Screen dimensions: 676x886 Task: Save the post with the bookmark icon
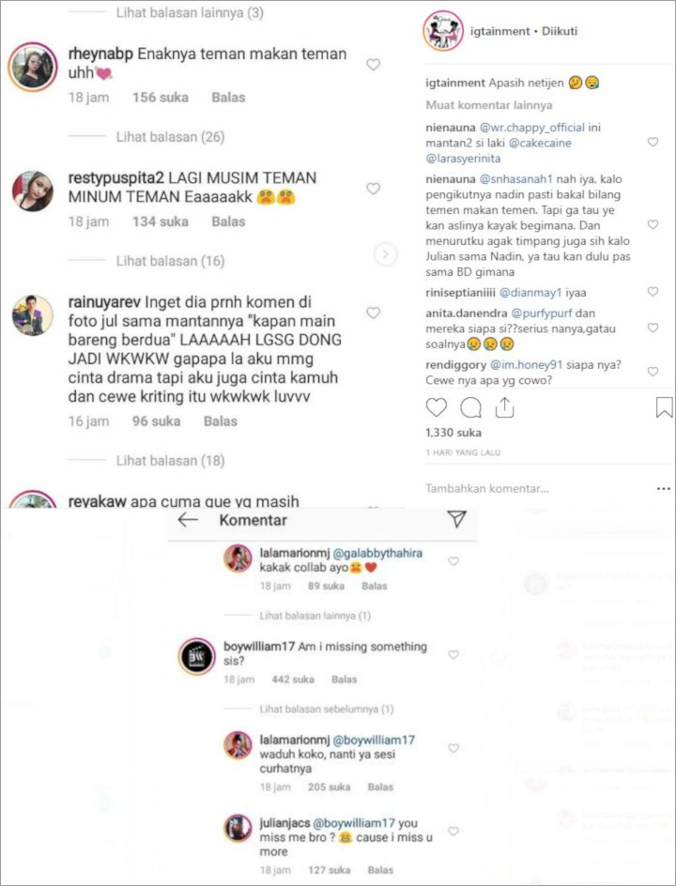click(664, 407)
